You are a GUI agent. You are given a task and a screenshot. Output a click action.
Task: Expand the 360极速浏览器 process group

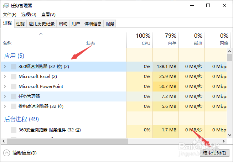click(5, 66)
